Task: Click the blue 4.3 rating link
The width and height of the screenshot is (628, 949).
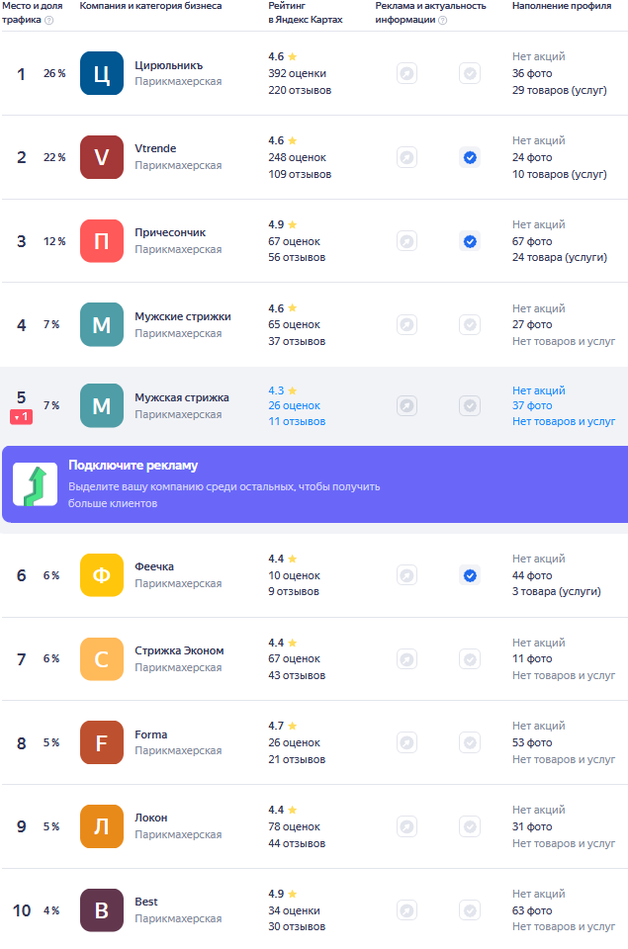Action: click(x=282, y=390)
